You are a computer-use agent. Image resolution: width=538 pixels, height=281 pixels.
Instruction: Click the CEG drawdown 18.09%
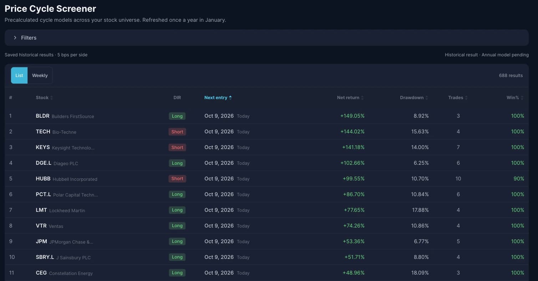tap(420, 273)
